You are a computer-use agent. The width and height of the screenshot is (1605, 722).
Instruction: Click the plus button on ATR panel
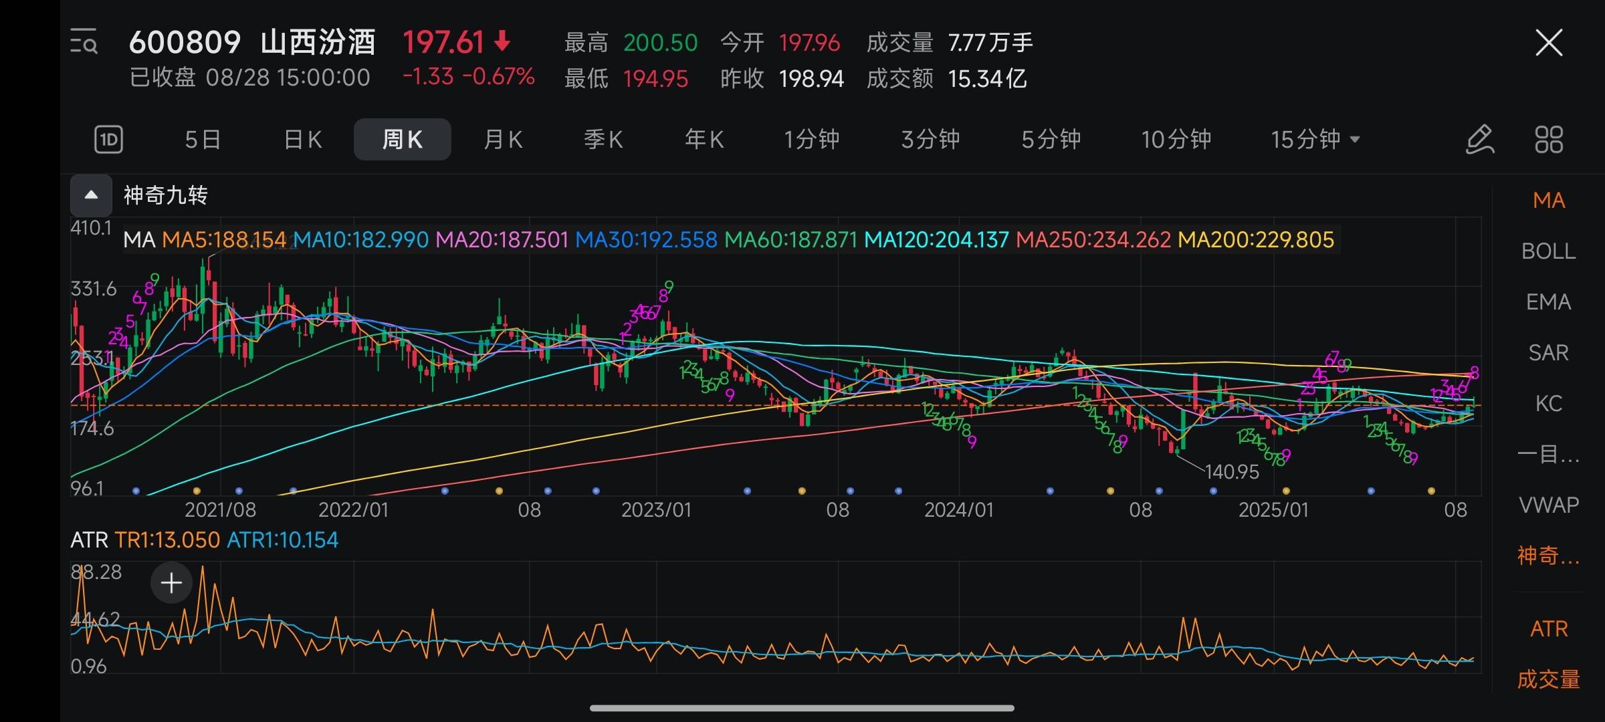pyautogui.click(x=171, y=583)
